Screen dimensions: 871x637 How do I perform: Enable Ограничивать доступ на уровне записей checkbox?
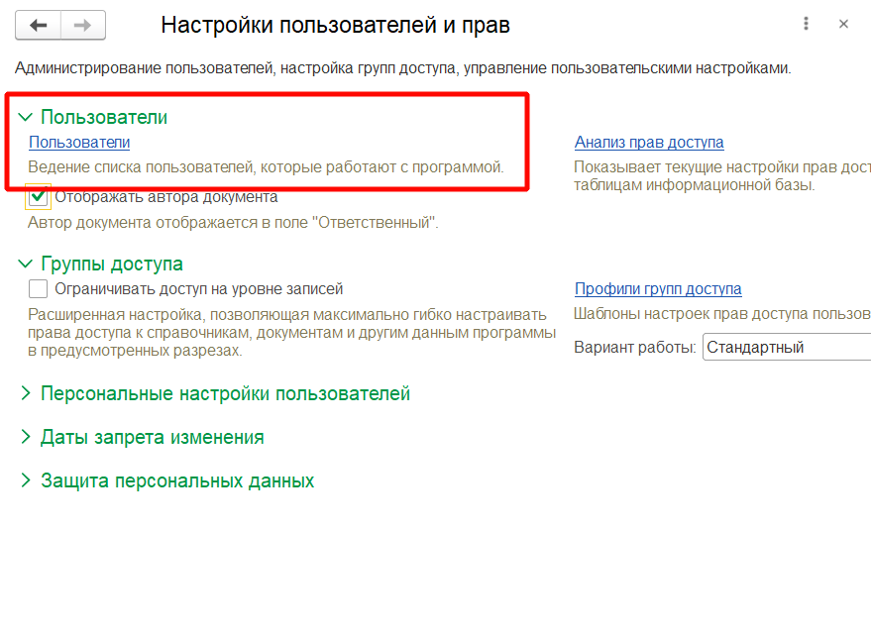tap(39, 289)
